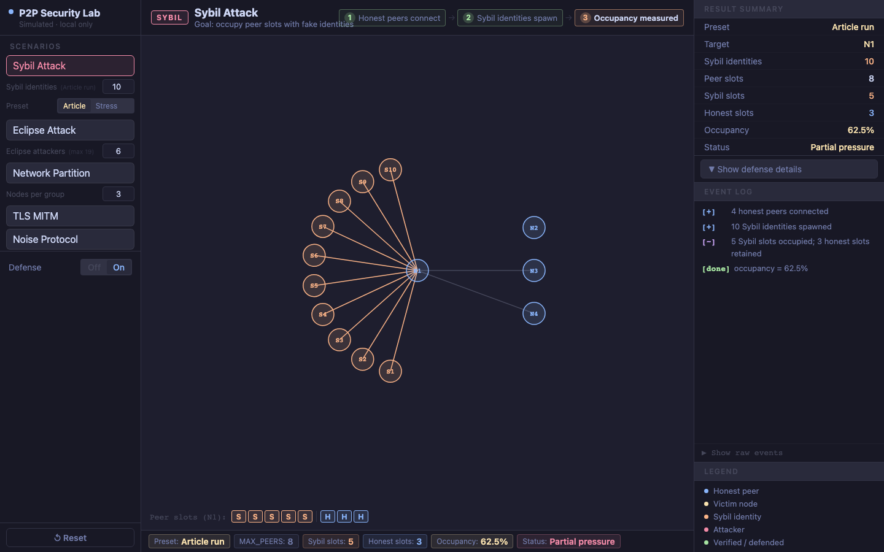Click step 2 Sybil identities spawn
The image size is (884, 552).
click(510, 18)
